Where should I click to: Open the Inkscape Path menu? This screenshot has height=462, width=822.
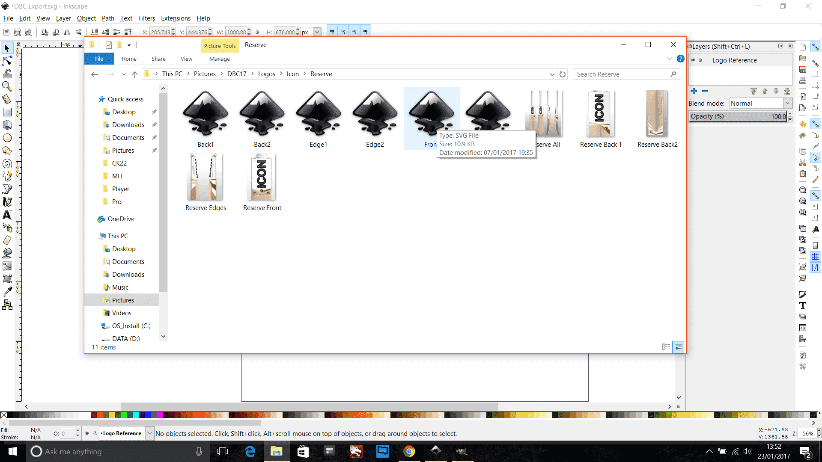tap(108, 18)
